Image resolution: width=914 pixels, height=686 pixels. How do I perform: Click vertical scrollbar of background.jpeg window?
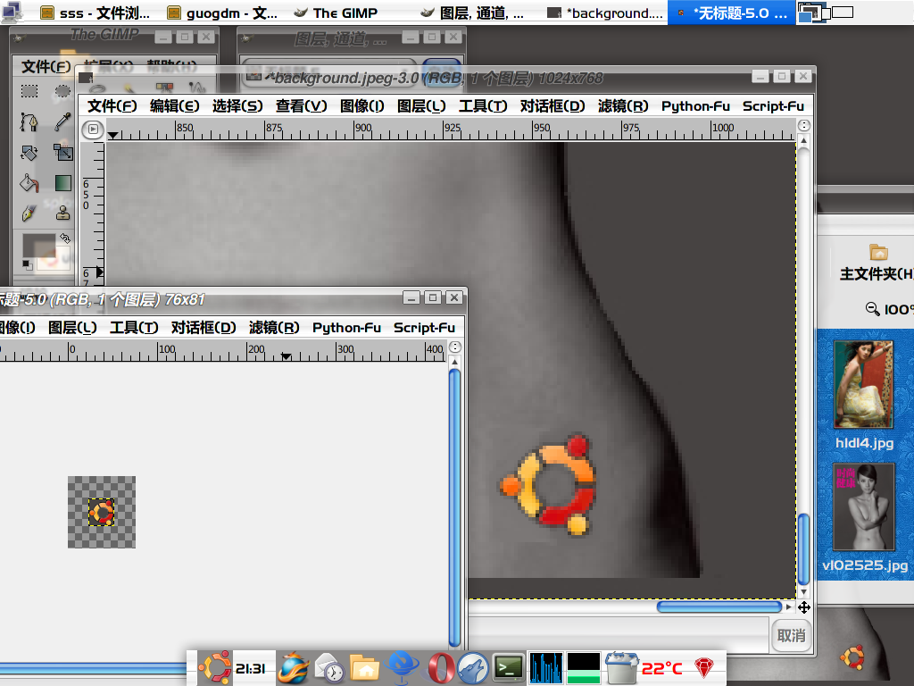803,549
